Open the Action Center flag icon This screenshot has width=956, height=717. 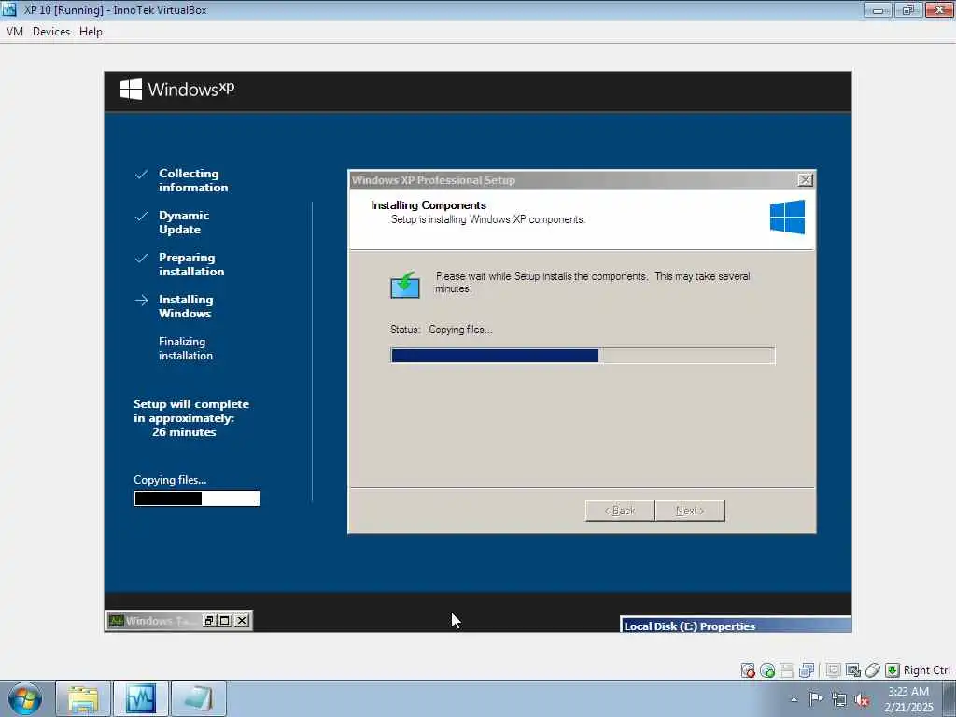click(x=816, y=699)
